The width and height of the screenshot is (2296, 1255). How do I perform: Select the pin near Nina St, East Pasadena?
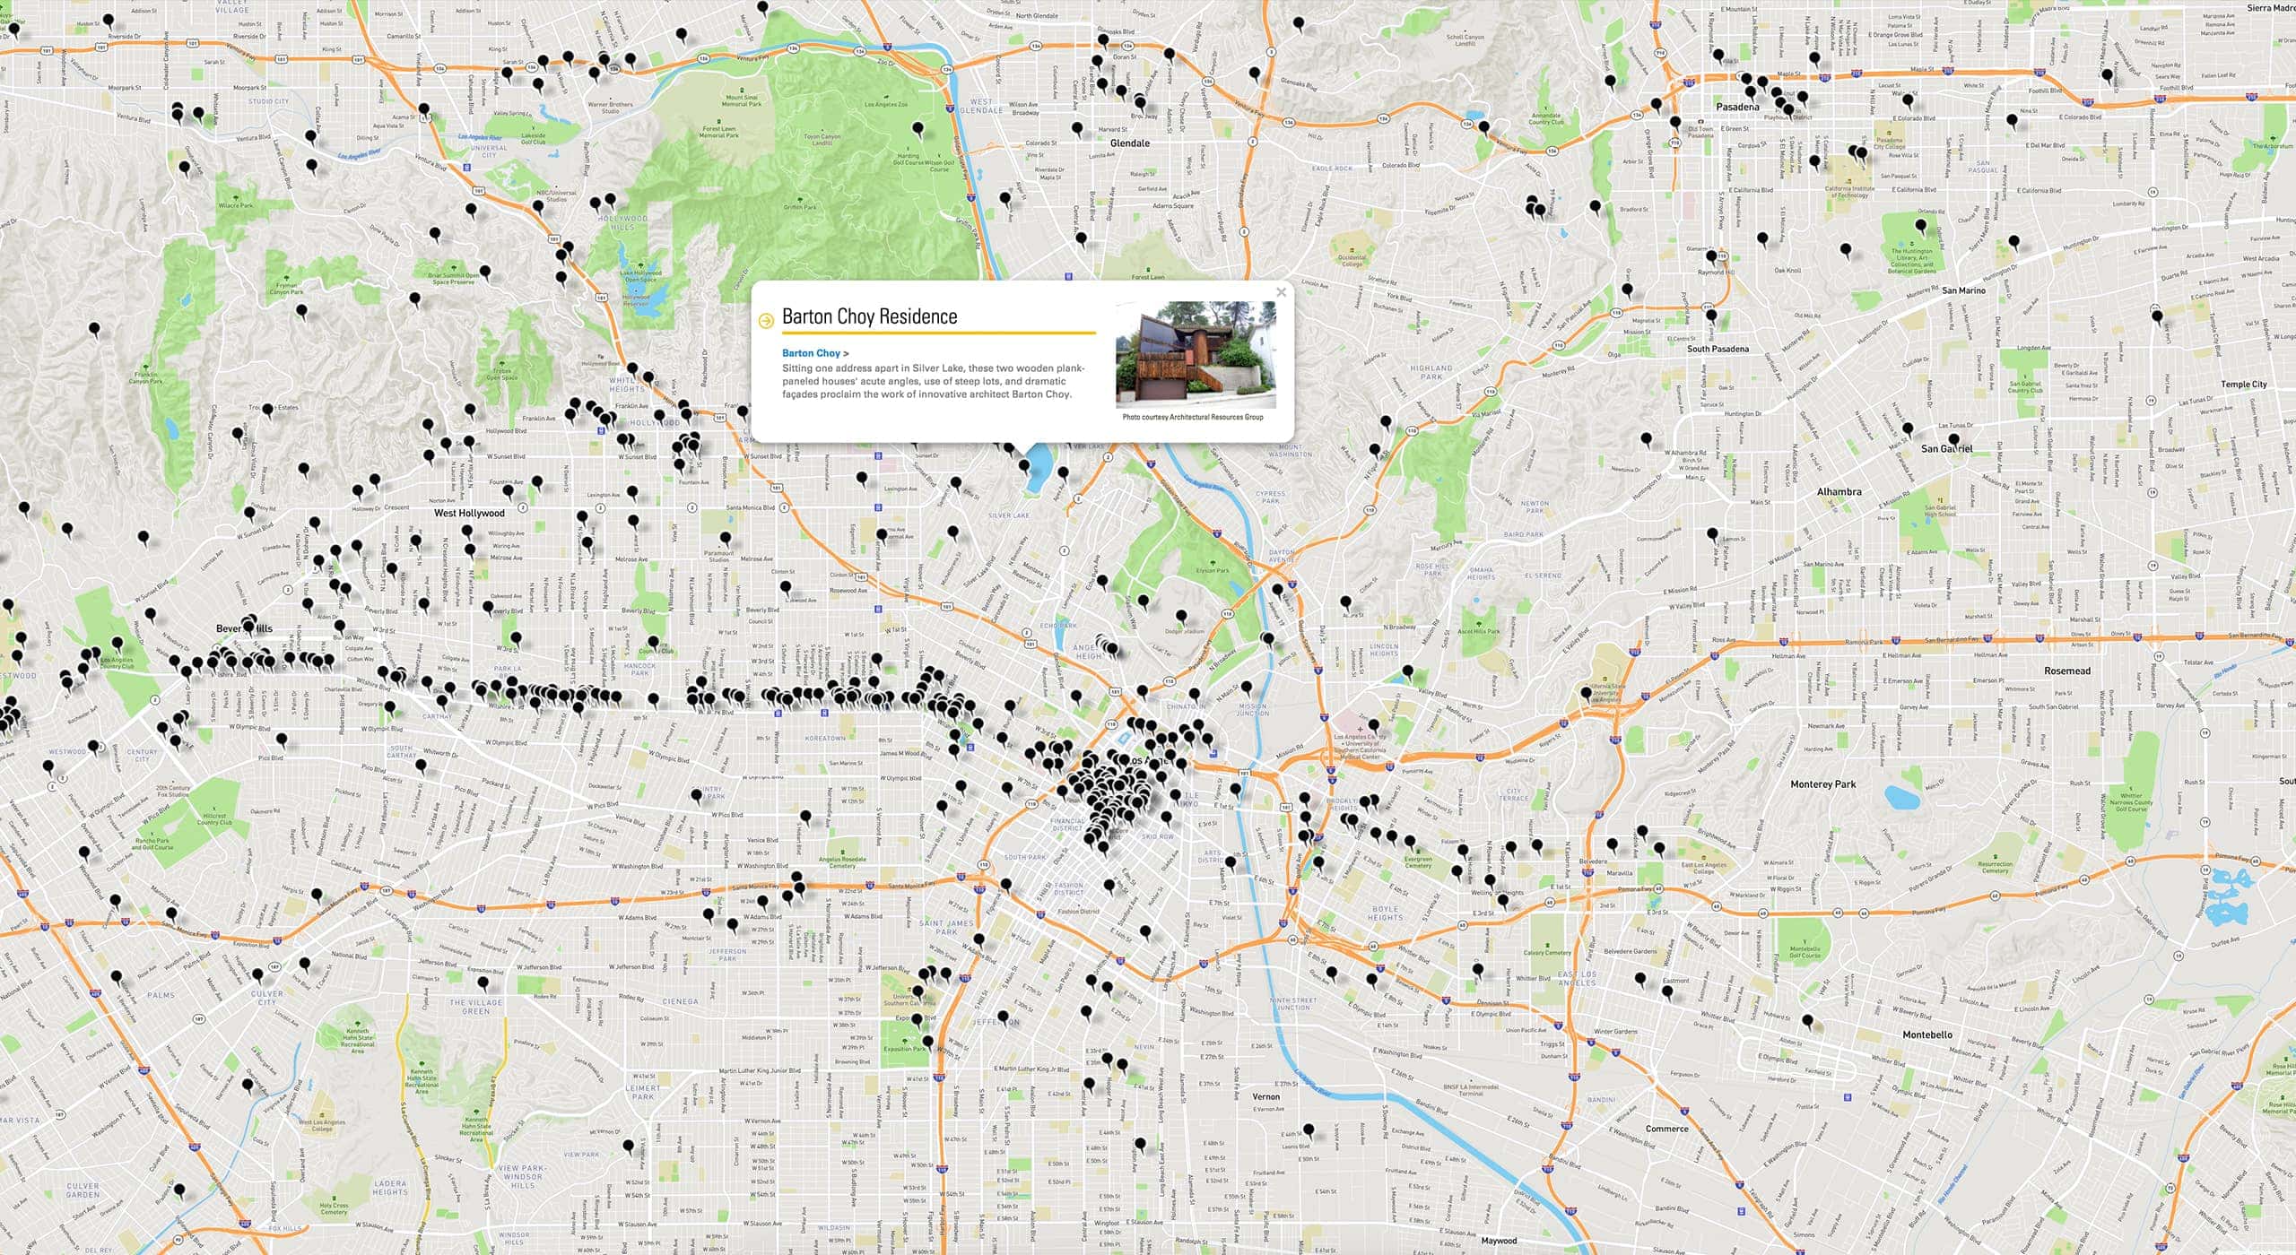tap(2012, 121)
